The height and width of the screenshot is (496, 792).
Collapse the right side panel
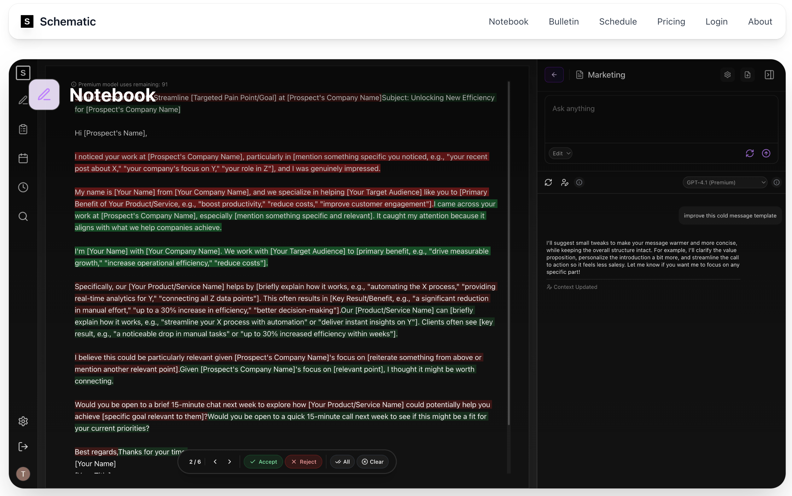[769, 75]
